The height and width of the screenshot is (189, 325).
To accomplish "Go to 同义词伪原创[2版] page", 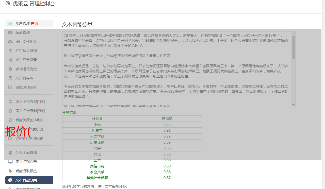I will pyautogui.click(x=30, y=111).
